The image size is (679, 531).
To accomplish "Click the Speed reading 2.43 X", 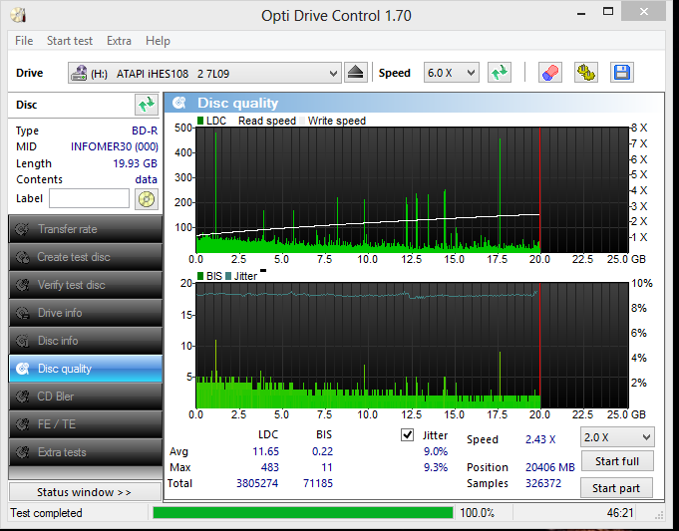I will pyautogui.click(x=540, y=439).
